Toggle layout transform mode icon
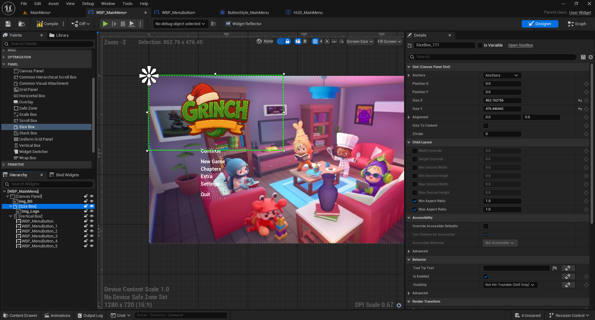Viewport: 595px width, 320px height. tap(298, 41)
